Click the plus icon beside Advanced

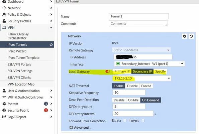click(x=71, y=127)
